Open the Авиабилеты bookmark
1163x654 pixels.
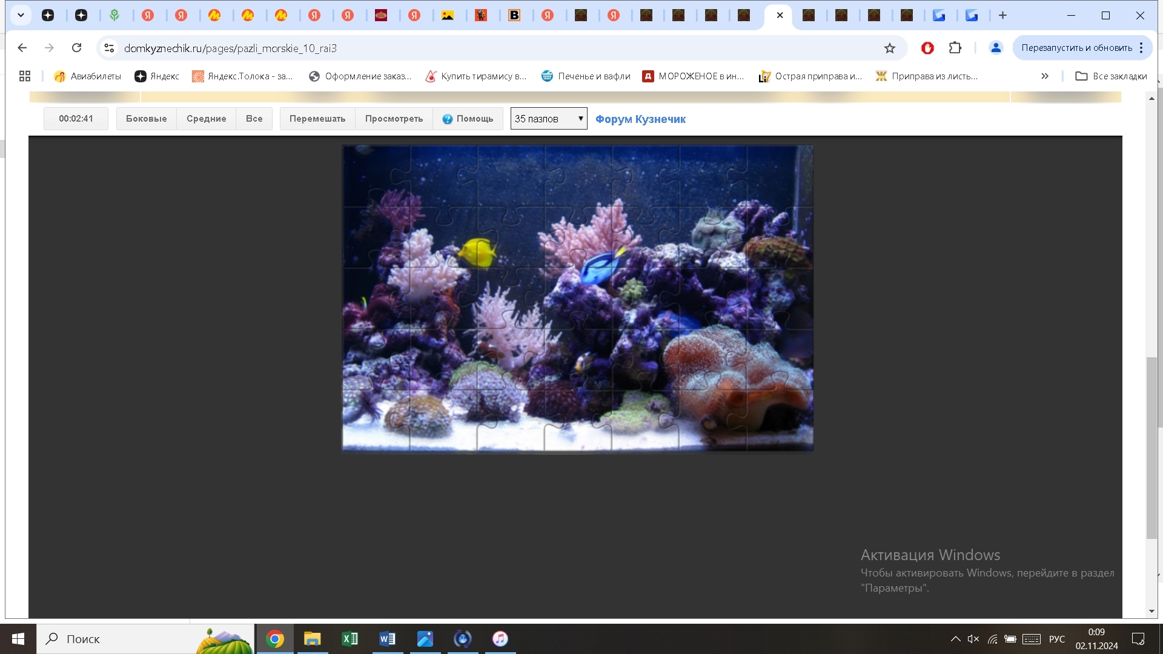point(87,76)
